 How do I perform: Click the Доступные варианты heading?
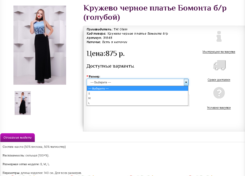[x=110, y=66]
